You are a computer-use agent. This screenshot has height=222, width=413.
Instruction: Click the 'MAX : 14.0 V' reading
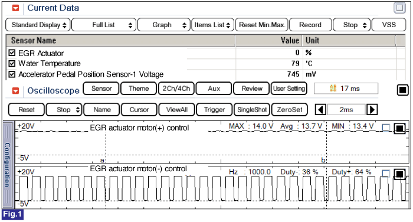point(251,126)
